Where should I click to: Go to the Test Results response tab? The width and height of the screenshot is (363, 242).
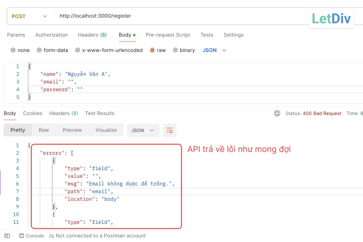(99, 114)
